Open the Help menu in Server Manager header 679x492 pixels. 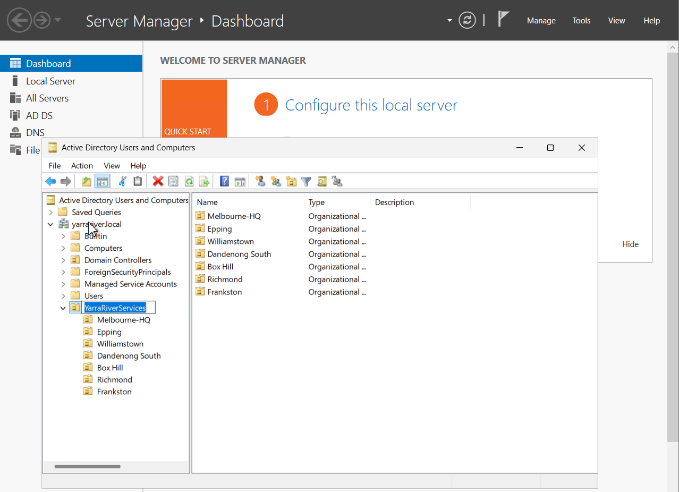[651, 21]
